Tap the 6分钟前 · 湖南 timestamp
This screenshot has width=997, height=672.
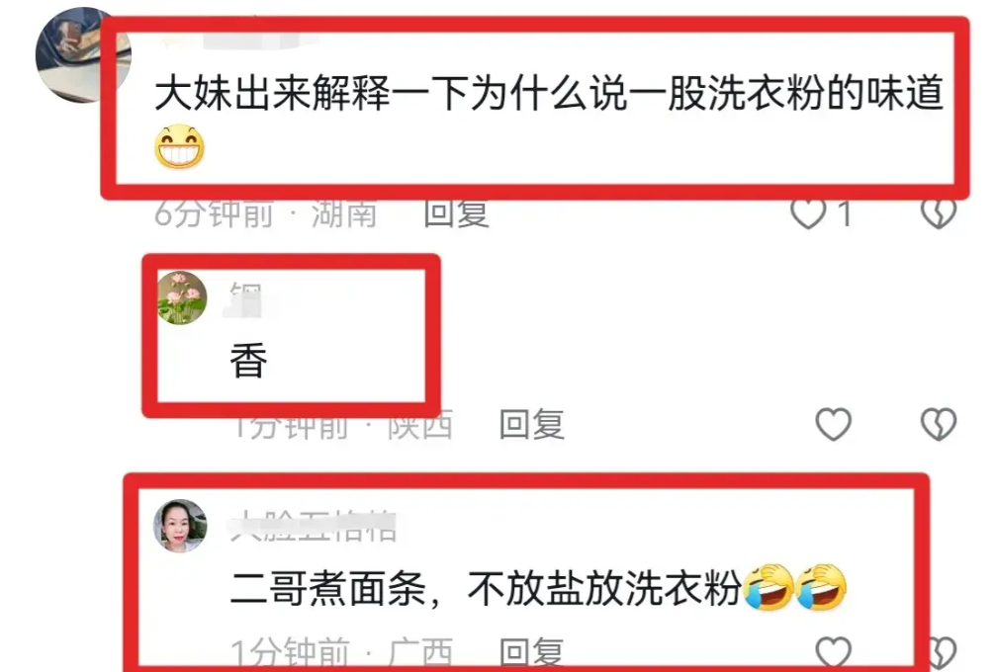[x=266, y=213]
